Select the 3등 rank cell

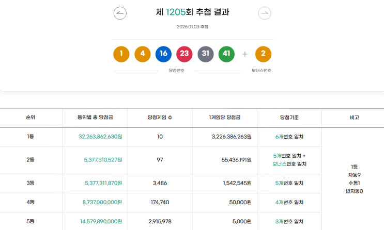click(30, 183)
